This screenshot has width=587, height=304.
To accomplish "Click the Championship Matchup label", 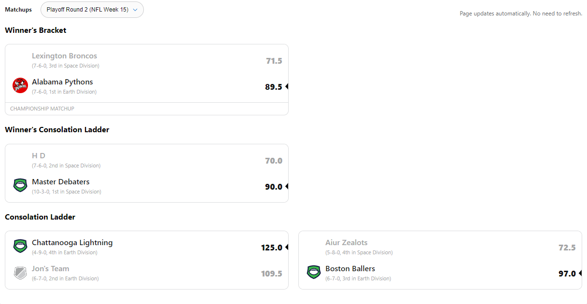I will 42,109.
